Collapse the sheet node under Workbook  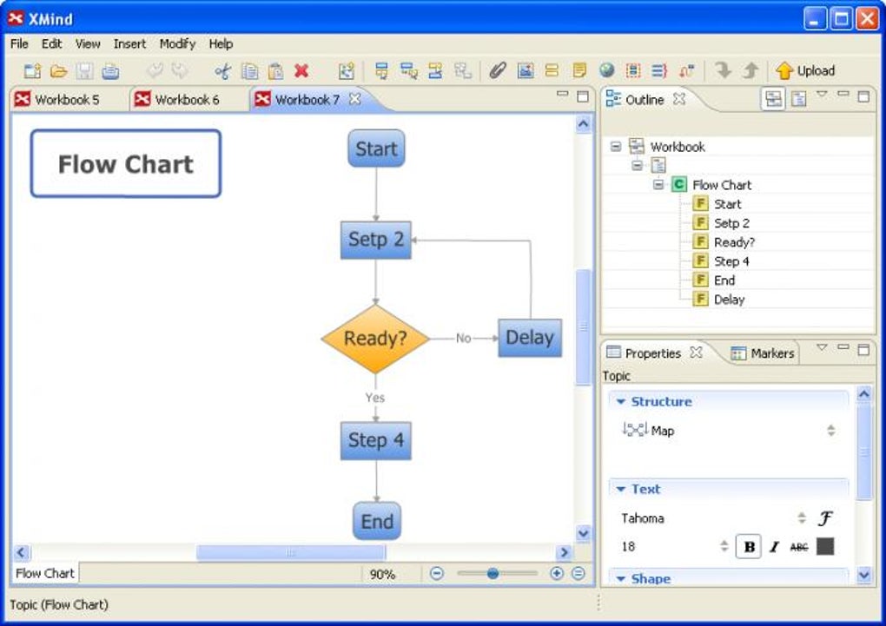(x=637, y=166)
